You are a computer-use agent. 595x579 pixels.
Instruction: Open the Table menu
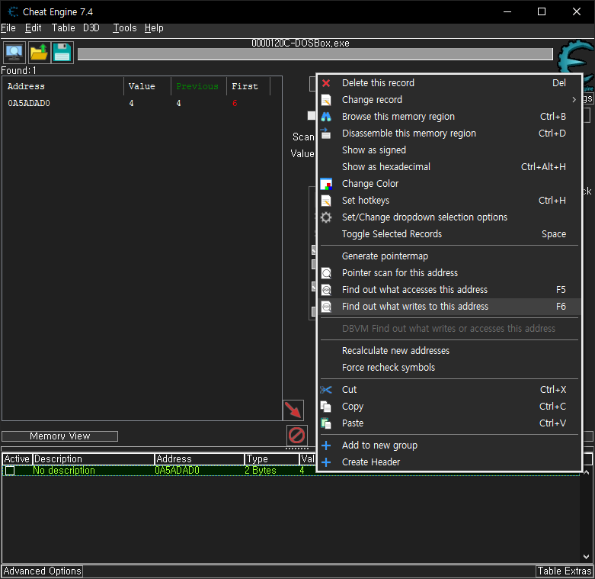[63, 28]
